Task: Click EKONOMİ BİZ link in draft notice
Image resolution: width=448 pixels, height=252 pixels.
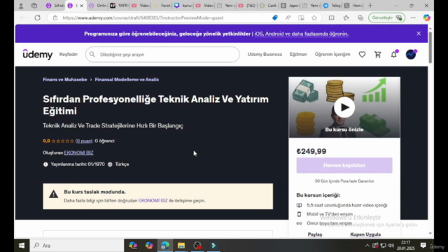Action: tap(153, 201)
